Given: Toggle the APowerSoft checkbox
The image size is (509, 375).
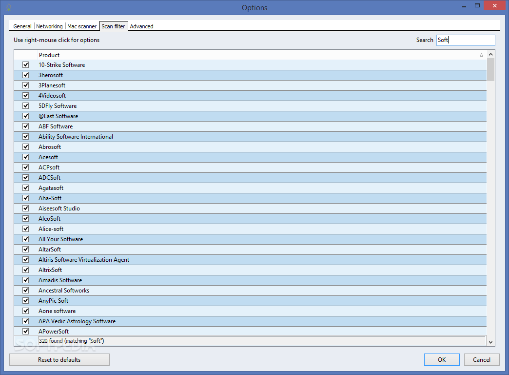Looking at the screenshot, I should click(x=26, y=331).
